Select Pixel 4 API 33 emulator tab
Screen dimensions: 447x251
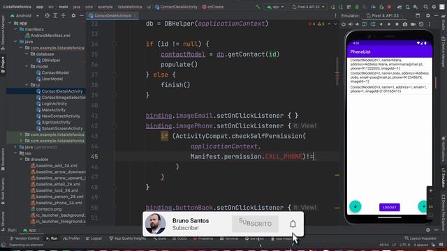tap(385, 15)
